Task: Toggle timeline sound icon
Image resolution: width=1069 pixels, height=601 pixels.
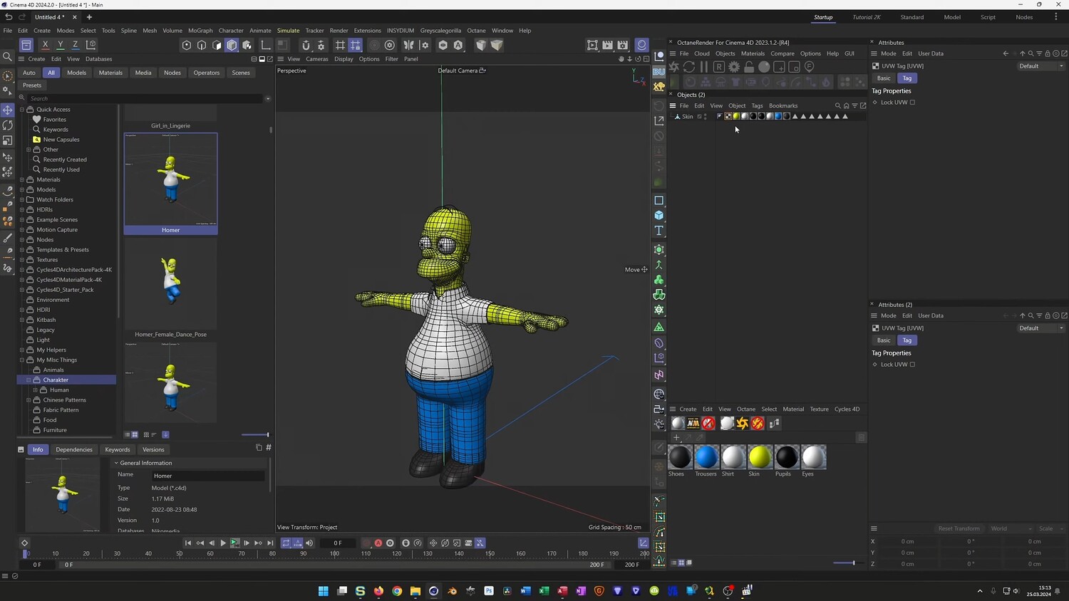Action: coord(309,543)
